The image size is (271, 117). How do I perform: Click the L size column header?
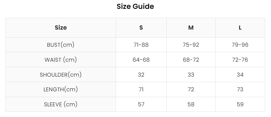tap(240, 27)
